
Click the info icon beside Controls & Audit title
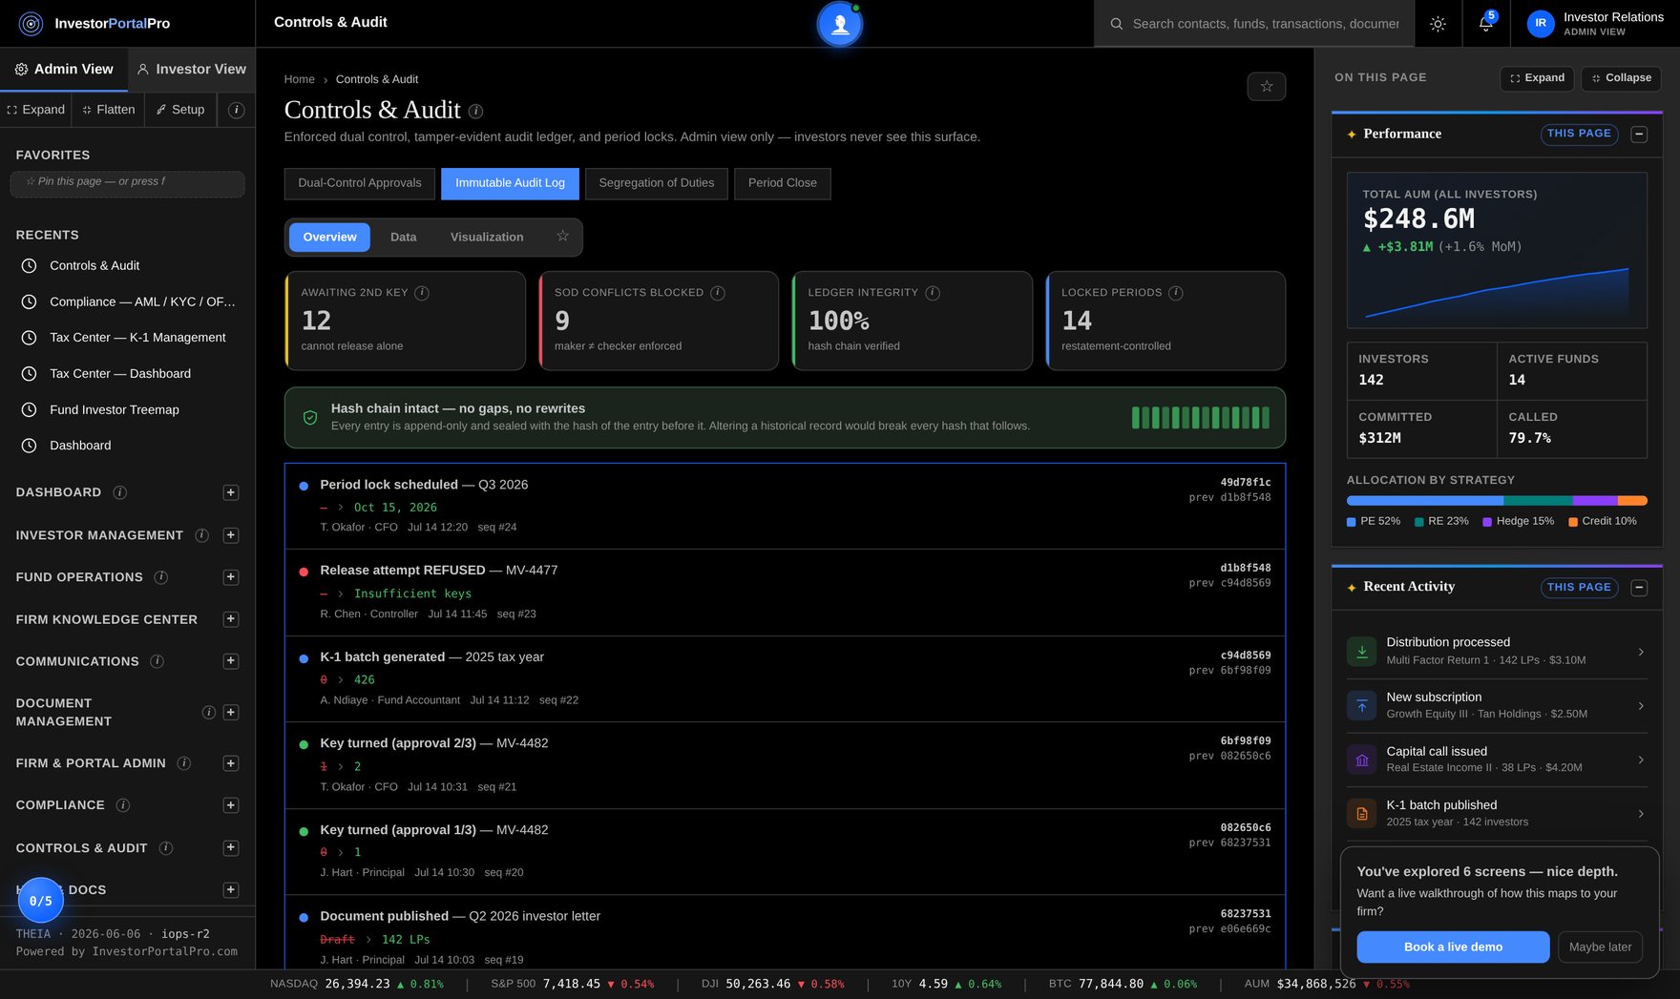(x=475, y=111)
